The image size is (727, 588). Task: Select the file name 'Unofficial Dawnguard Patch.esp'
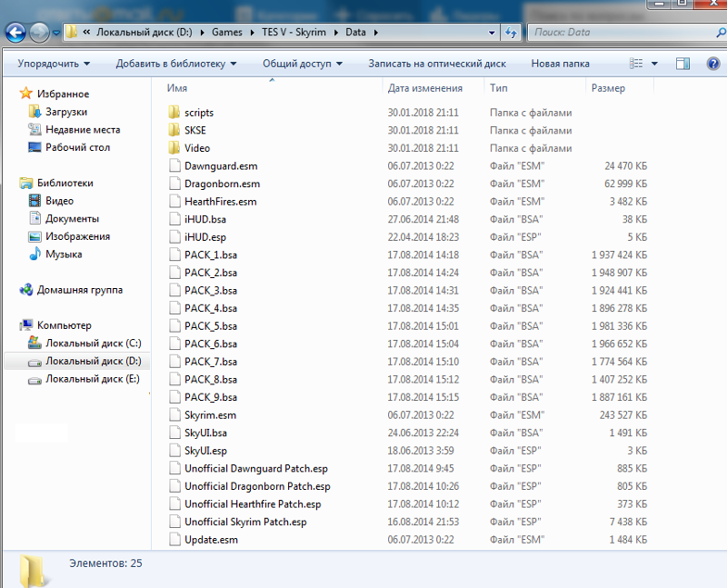coord(256,468)
